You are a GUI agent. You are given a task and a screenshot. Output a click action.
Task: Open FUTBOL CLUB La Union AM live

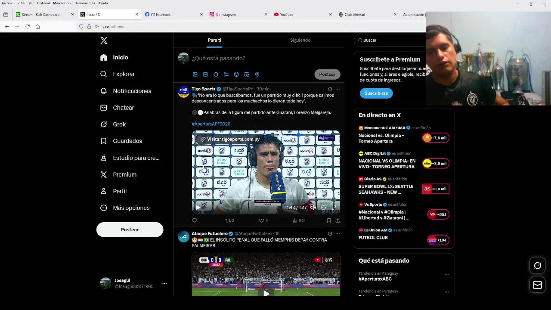pyautogui.click(x=373, y=238)
